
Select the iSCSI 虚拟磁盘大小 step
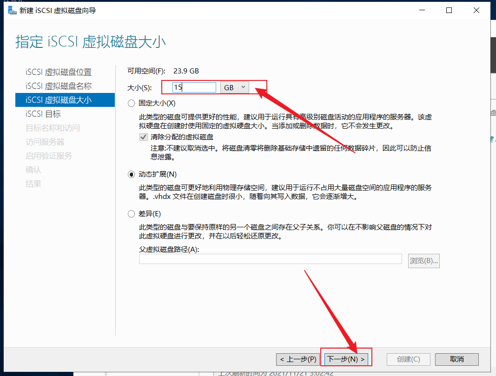pyautogui.click(x=65, y=100)
